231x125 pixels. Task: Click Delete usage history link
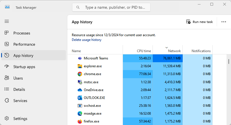pyautogui.click(x=87, y=40)
